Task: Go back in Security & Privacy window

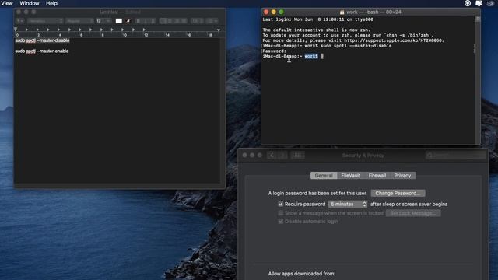Action: click(272, 156)
